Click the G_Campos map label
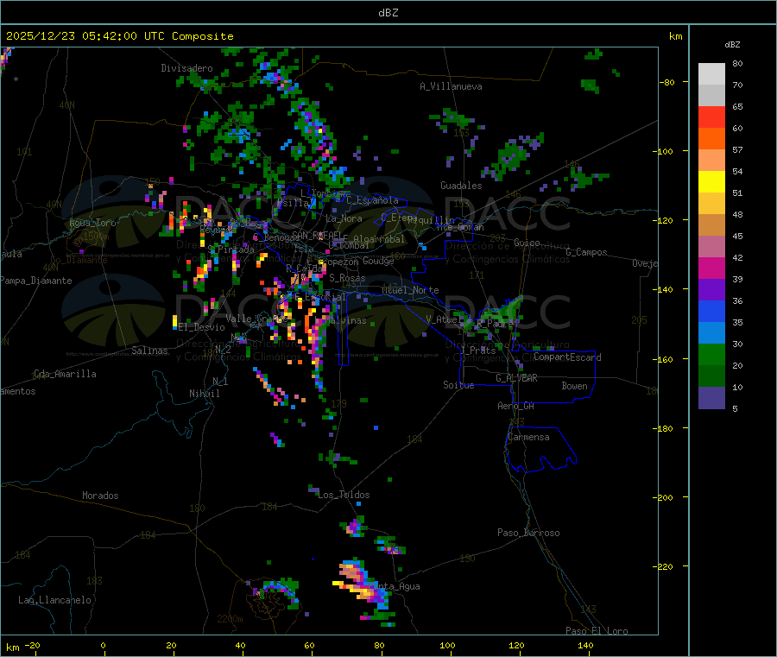 (x=586, y=252)
